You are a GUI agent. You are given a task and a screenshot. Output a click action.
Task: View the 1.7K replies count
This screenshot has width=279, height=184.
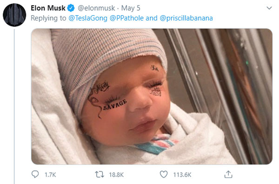click(50, 175)
